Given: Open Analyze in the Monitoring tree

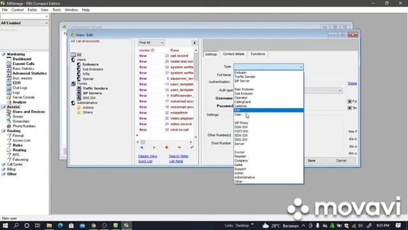Looking at the screenshot, I should click(19, 102).
